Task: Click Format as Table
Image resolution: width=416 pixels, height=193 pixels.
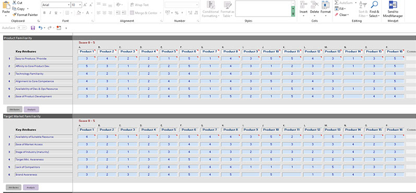Action: pyautogui.click(x=228, y=9)
